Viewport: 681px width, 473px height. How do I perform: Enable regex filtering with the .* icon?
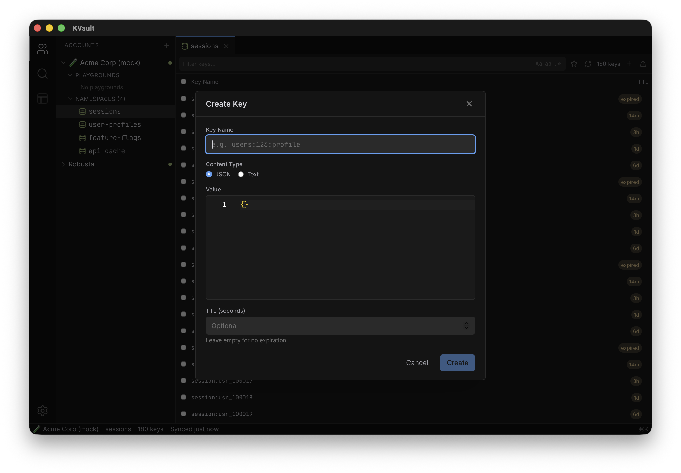pos(558,64)
